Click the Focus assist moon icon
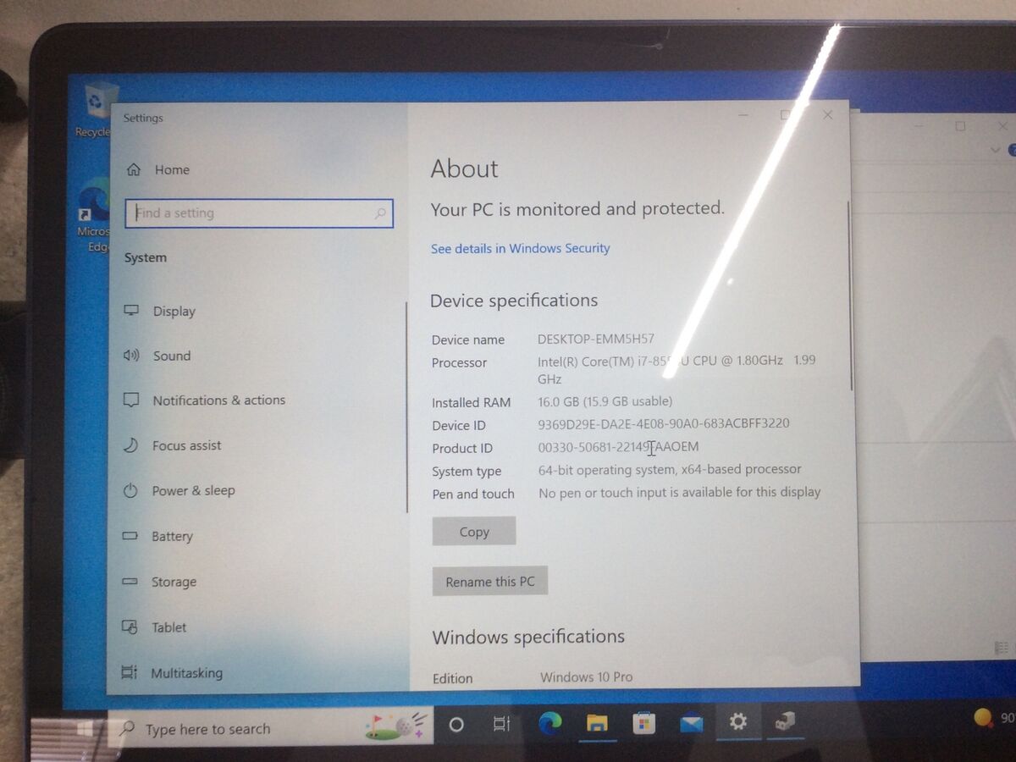This screenshot has height=762, width=1016. [131, 445]
